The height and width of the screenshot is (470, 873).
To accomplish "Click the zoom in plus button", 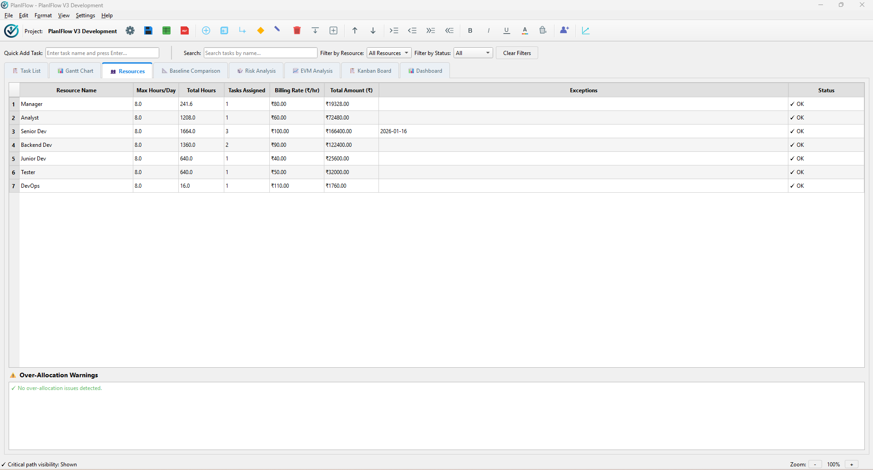I will click(852, 464).
